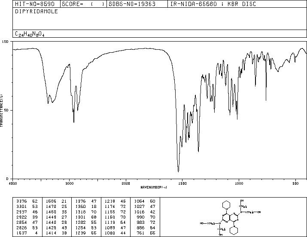Click the 761 entry in peak table
Image resolution: width=307 pixels, height=237 pixels.
(140, 233)
